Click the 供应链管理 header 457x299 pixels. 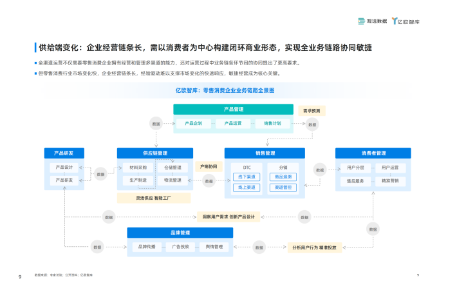[x=155, y=153]
